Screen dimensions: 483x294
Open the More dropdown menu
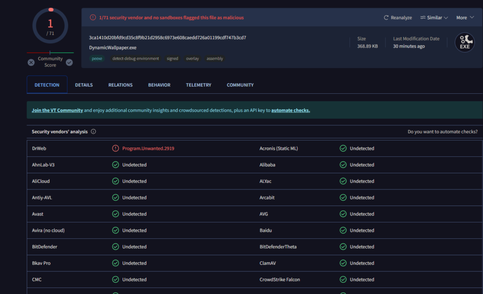coord(465,17)
